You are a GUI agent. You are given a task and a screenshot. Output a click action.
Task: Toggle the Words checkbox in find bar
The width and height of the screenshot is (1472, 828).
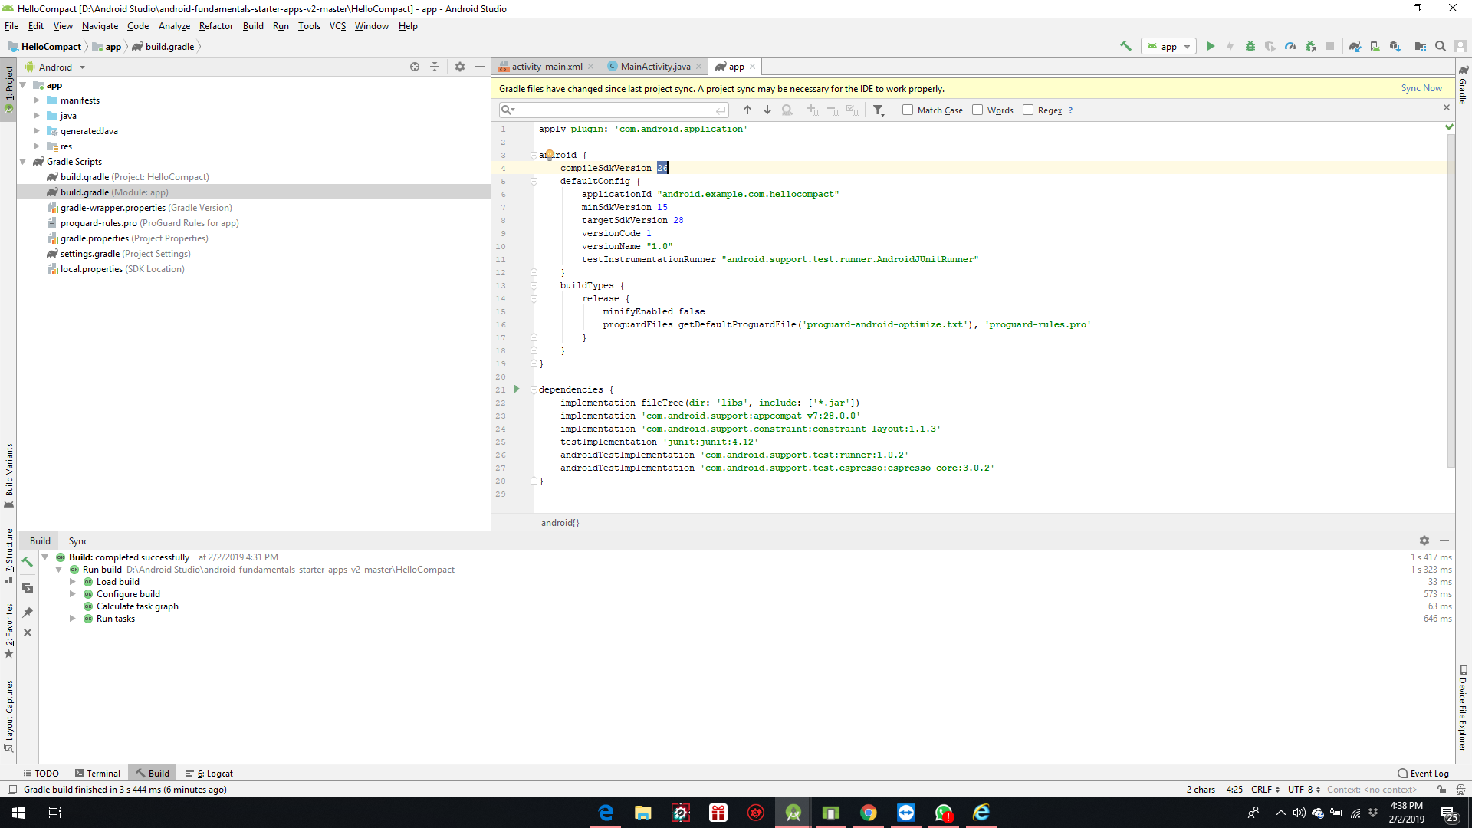tap(978, 110)
